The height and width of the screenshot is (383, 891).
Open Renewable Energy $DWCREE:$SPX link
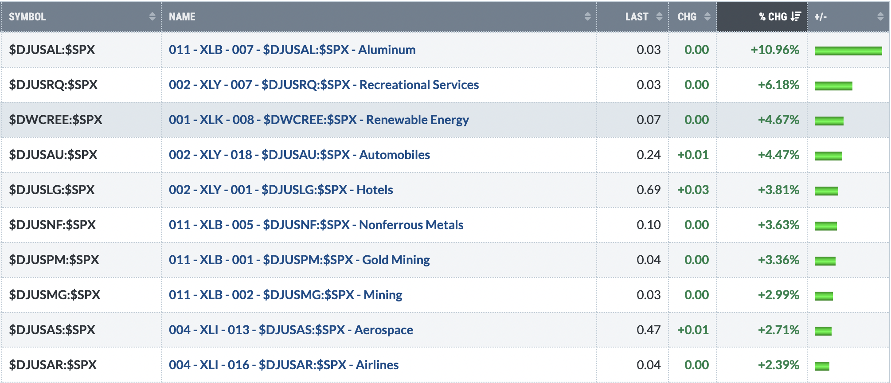(x=319, y=120)
